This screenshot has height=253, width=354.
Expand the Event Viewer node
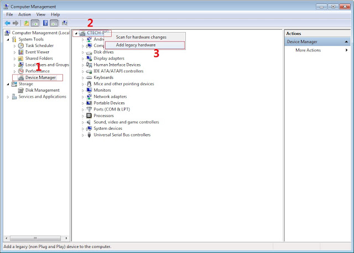coord(15,52)
